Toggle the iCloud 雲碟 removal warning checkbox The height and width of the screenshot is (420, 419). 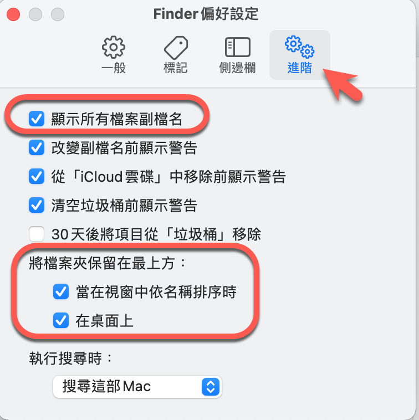pyautogui.click(x=37, y=177)
